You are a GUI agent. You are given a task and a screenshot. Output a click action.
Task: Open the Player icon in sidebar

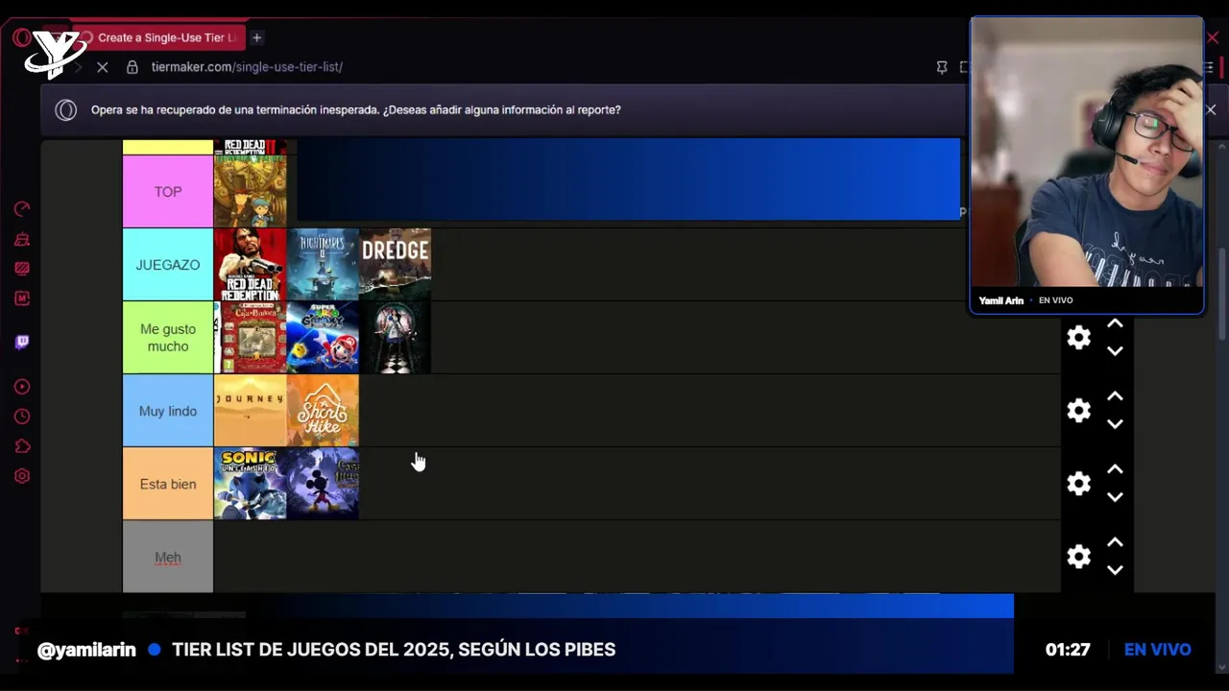click(x=22, y=387)
